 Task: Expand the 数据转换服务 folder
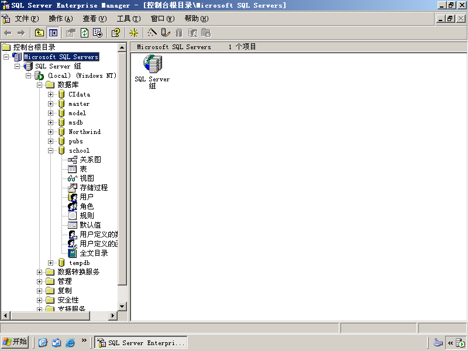pyautogui.click(x=39, y=272)
